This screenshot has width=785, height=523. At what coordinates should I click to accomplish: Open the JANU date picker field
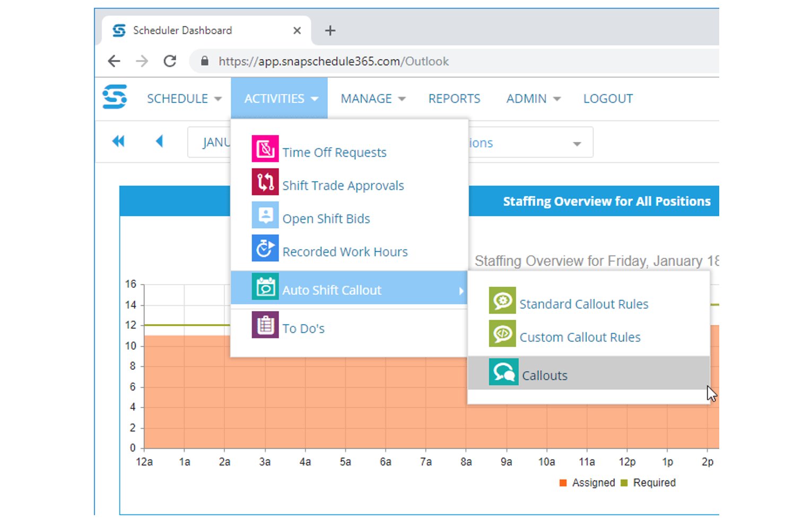point(210,143)
